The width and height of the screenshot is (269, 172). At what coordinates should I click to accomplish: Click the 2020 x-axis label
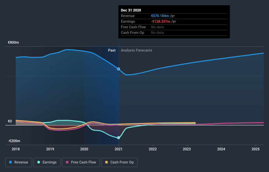pos(84,149)
